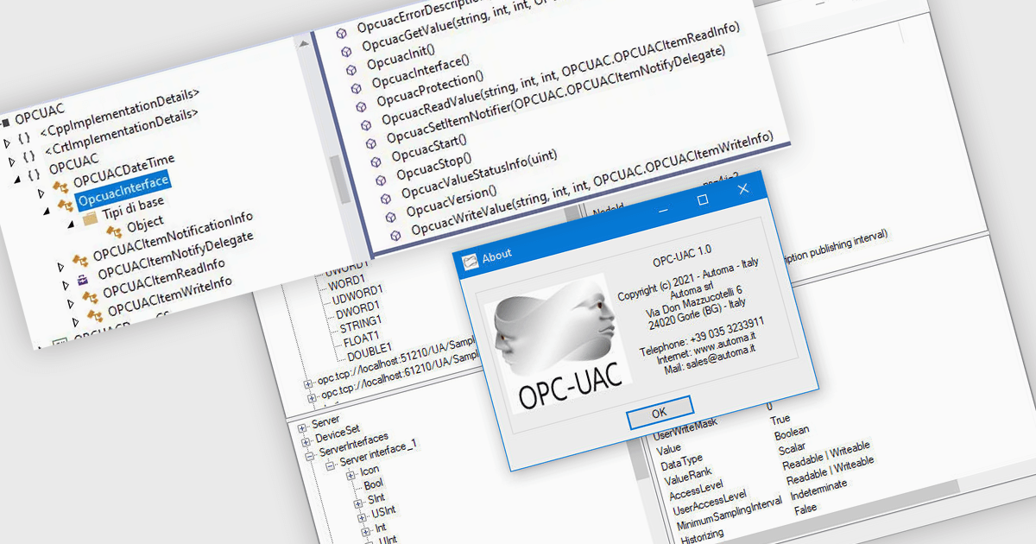The image size is (1036, 544).
Task: Click class icon of highlighted OpcuacInterface node
Action: tap(64, 205)
